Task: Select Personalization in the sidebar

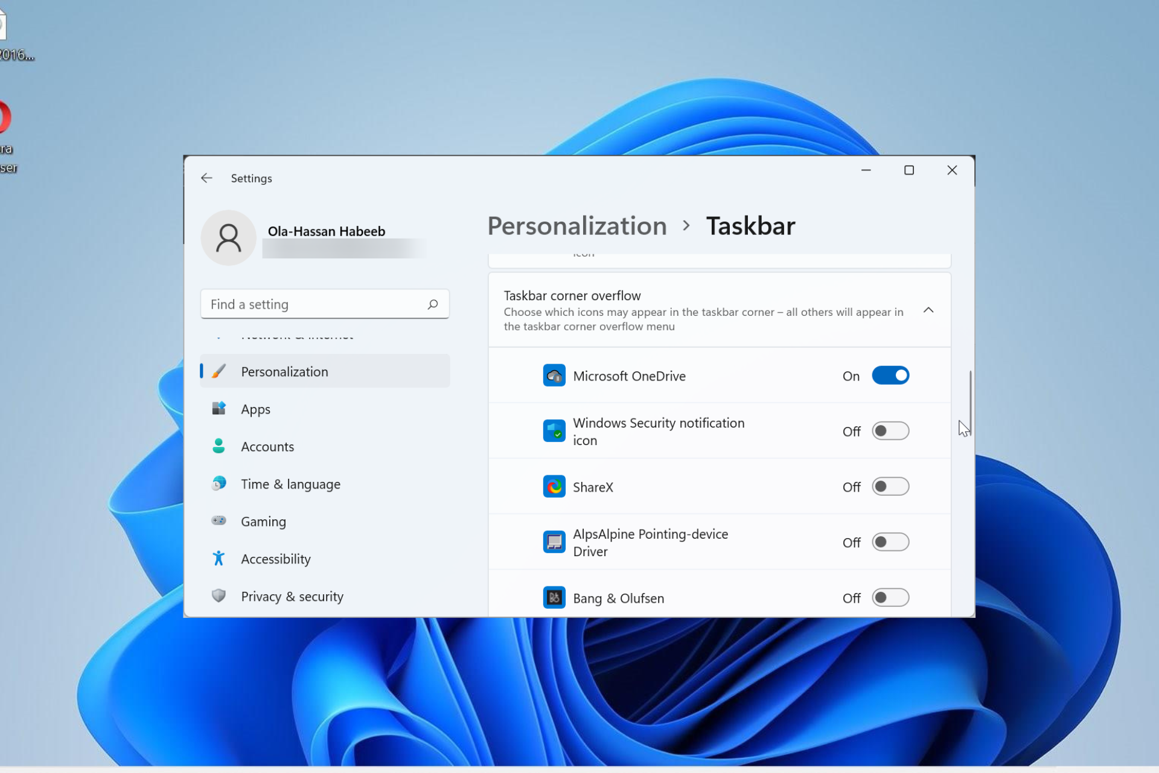Action: pyautogui.click(x=284, y=371)
